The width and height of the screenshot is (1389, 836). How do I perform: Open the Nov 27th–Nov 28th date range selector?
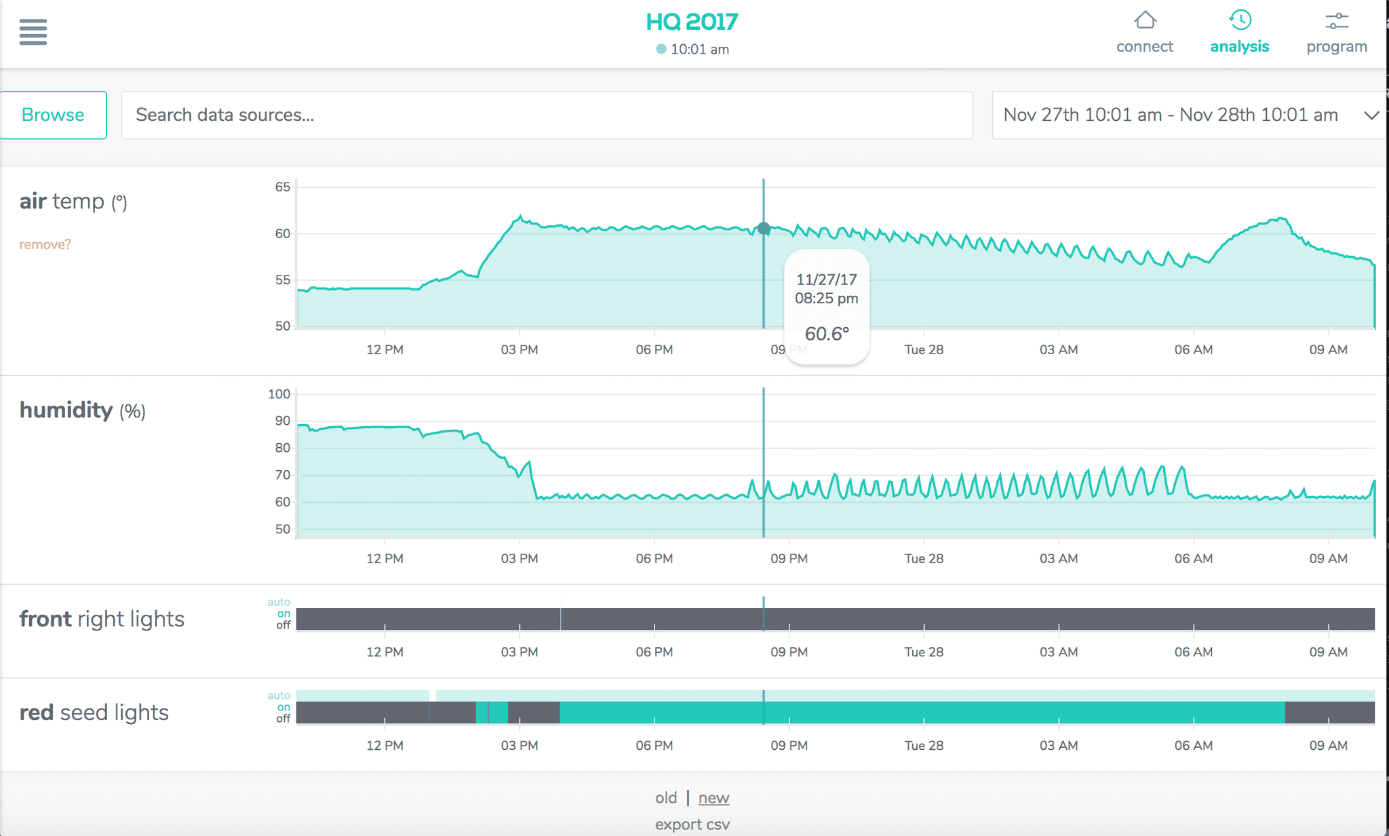pos(1170,115)
